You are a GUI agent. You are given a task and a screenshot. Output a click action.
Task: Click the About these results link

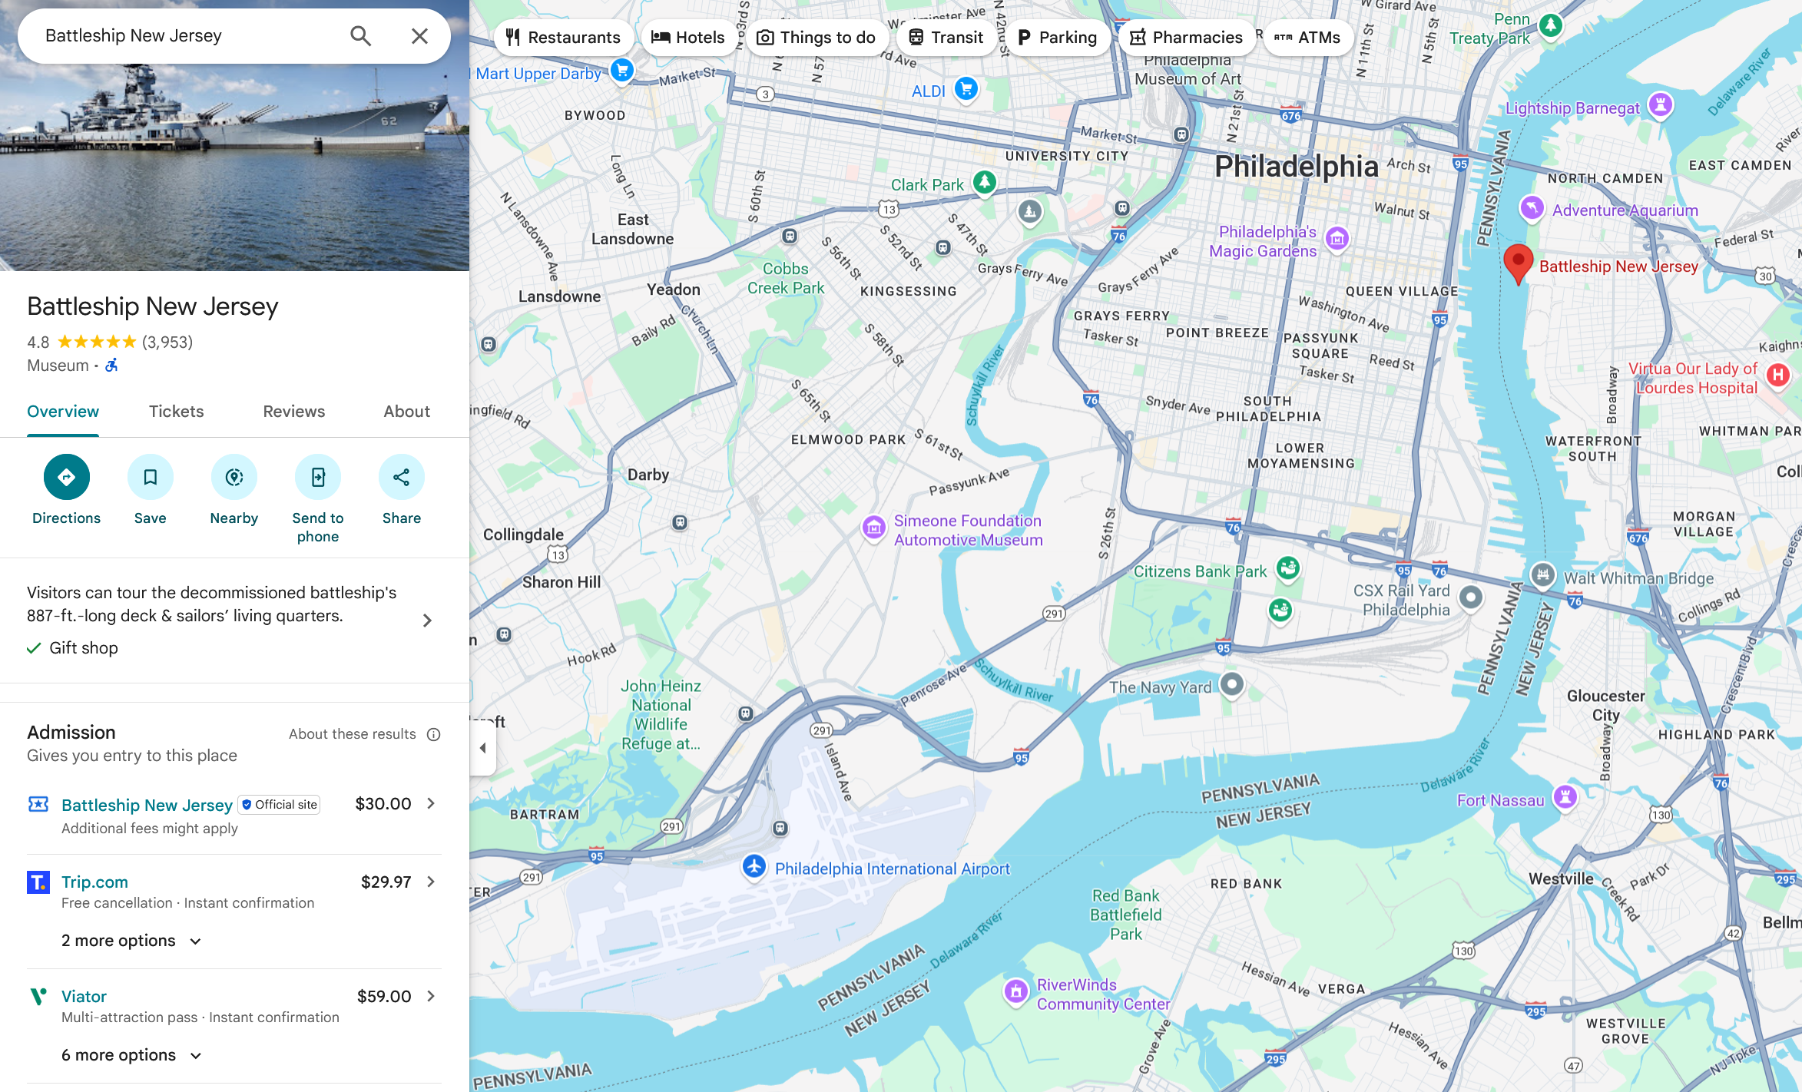point(353,734)
